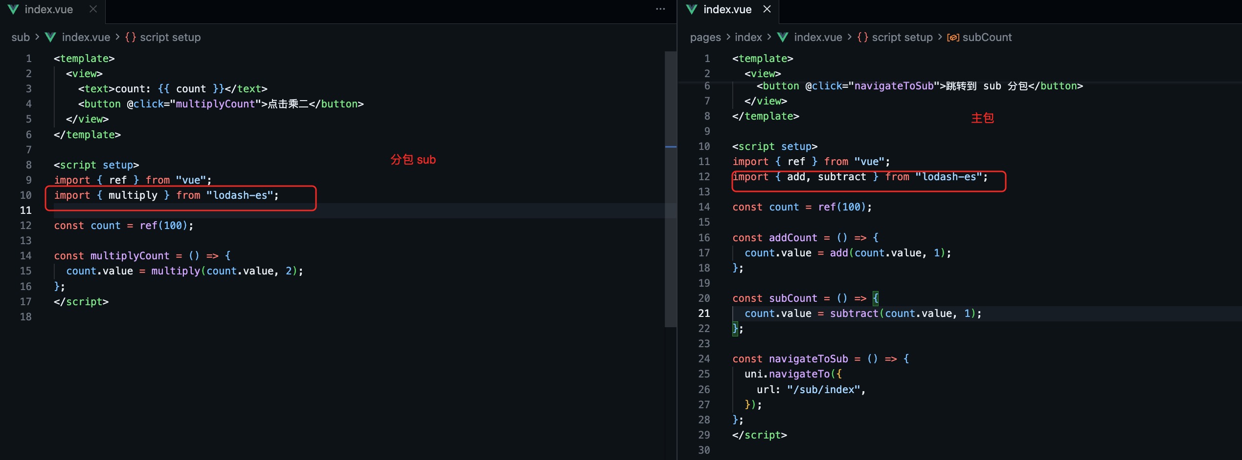Image resolution: width=1242 pixels, height=460 pixels.
Task: Place cursor on 'multiplyCount' const in left editor
Action: coord(130,256)
